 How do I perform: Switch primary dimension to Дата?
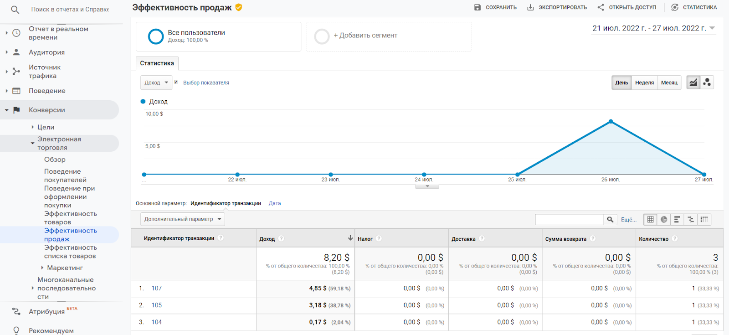pyautogui.click(x=275, y=203)
